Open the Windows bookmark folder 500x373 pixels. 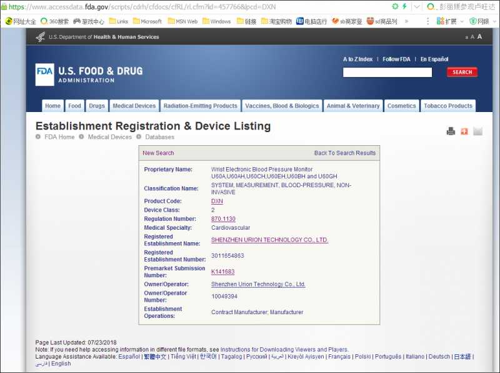pyautogui.click(x=216, y=21)
